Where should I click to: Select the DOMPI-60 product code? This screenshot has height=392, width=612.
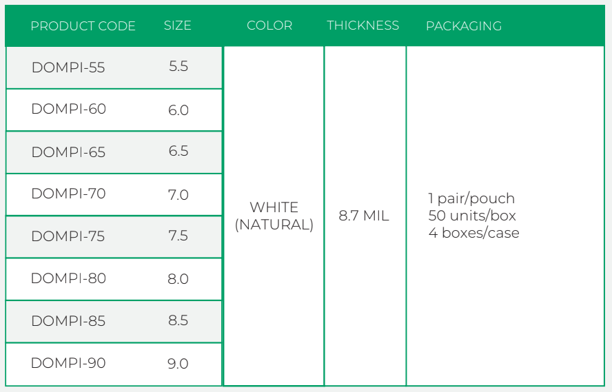point(68,109)
